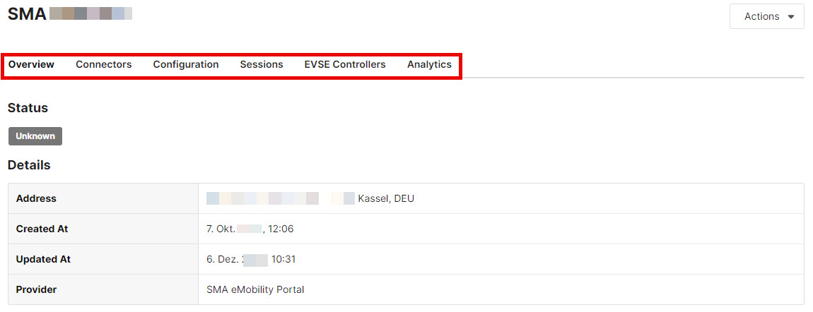The height and width of the screenshot is (312, 813).
Task: Click the SMA eMobility Portal provider value
Action: 255,289
